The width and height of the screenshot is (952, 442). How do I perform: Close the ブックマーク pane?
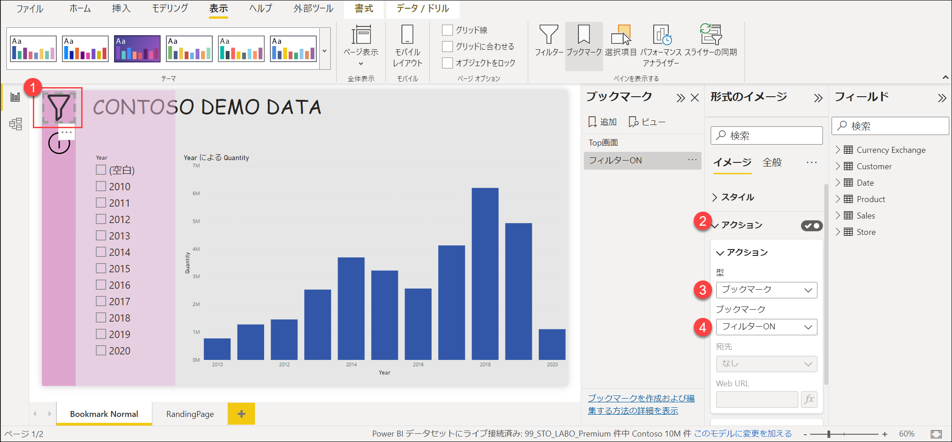(x=695, y=98)
